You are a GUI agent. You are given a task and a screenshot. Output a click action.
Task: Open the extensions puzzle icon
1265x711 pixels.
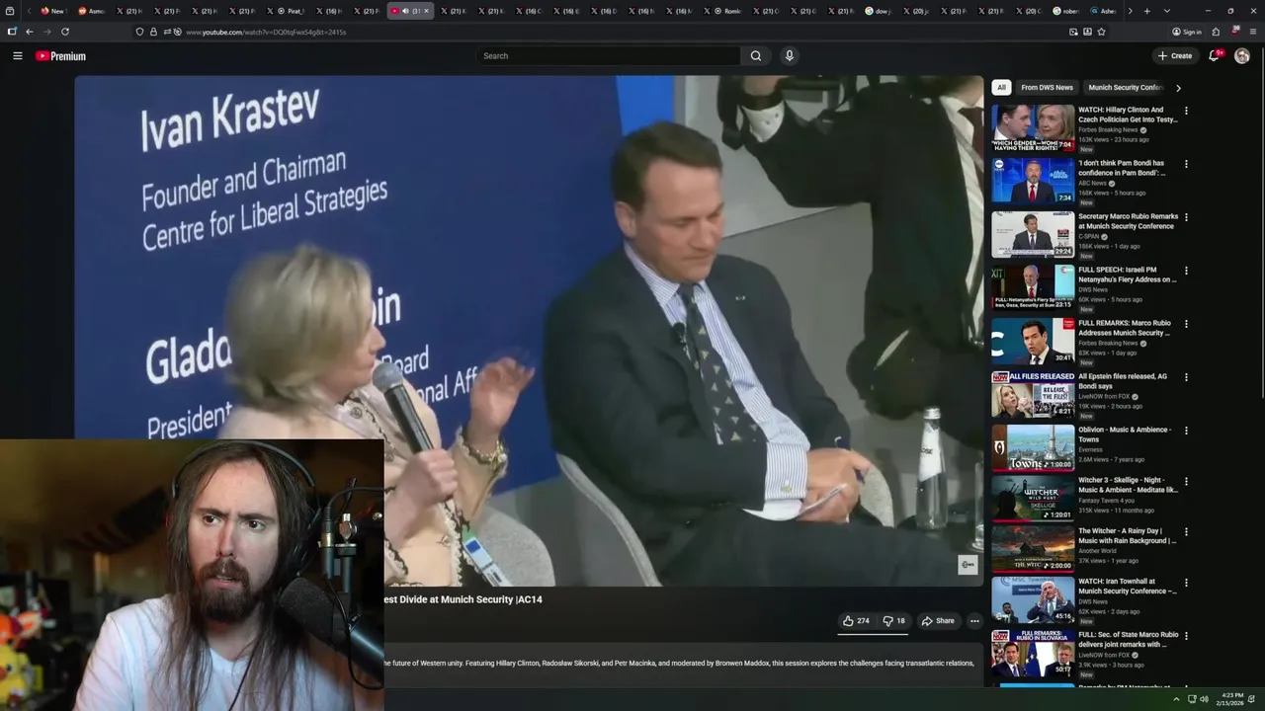coord(1216,32)
